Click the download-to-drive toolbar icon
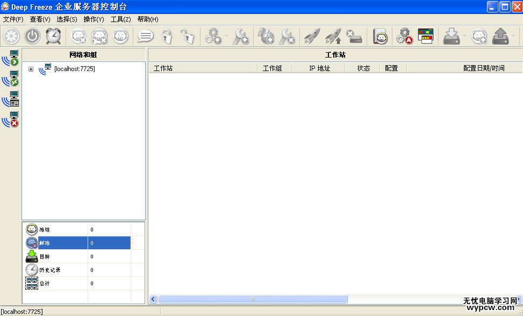Screen dimensions: 523x316 pyautogui.click(x=452, y=36)
